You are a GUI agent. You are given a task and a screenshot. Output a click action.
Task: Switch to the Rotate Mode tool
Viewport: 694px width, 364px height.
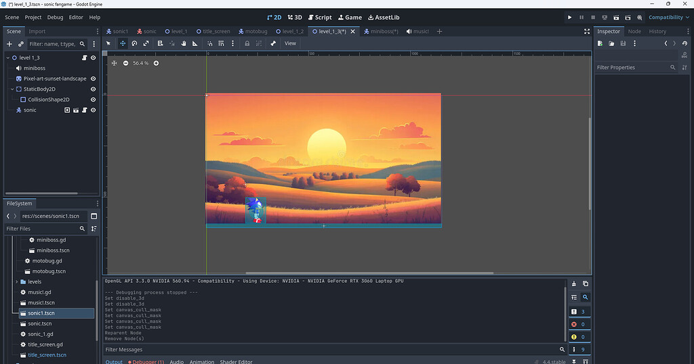(x=135, y=43)
